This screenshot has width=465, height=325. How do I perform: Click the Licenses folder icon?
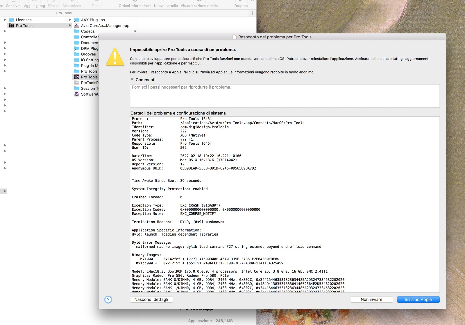point(12,20)
